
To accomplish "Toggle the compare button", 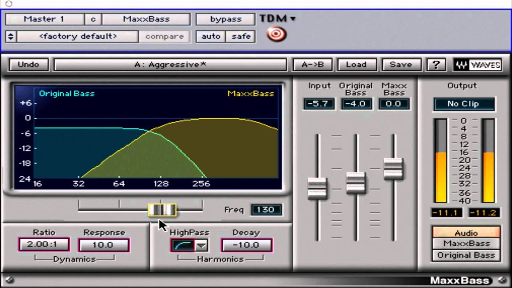I will 164,36.
